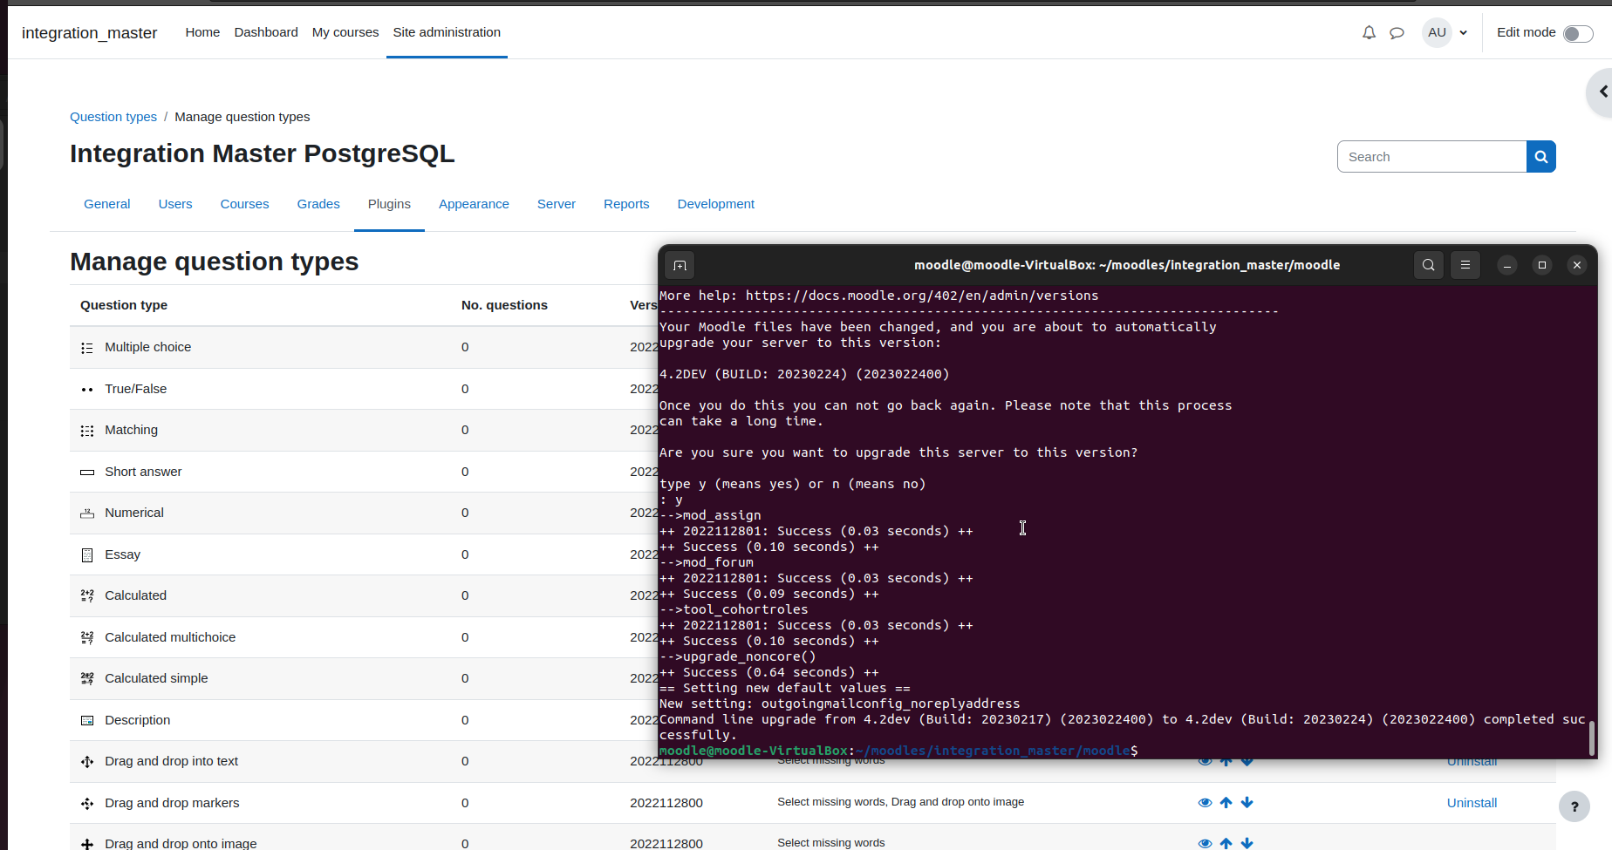Switch to the Development admin tab
Viewport: 1612px width, 850px height.
(x=716, y=204)
